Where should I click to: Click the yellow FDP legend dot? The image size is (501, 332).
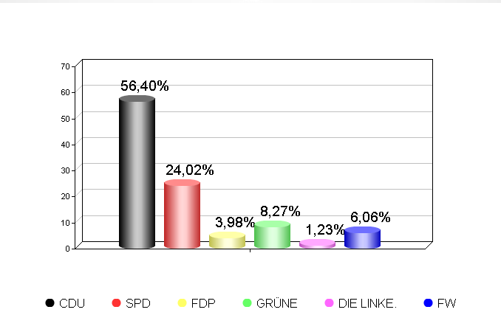click(x=182, y=302)
